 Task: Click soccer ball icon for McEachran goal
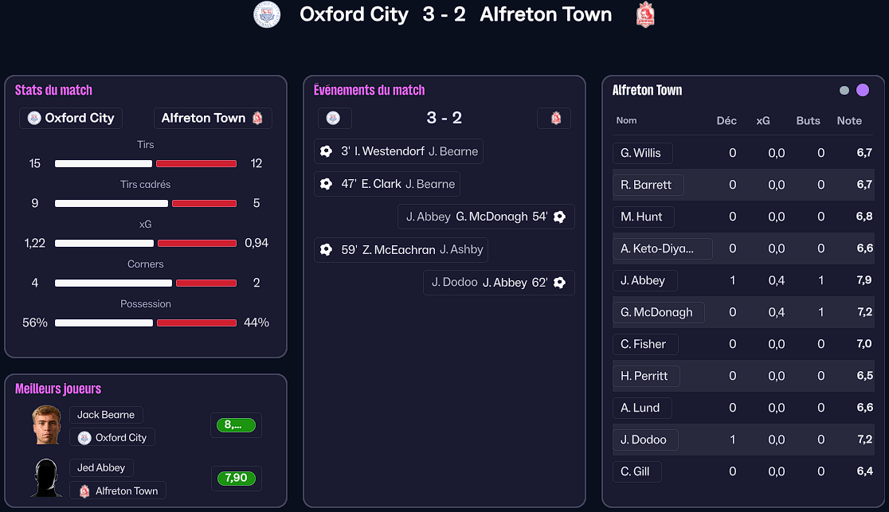[x=326, y=250]
